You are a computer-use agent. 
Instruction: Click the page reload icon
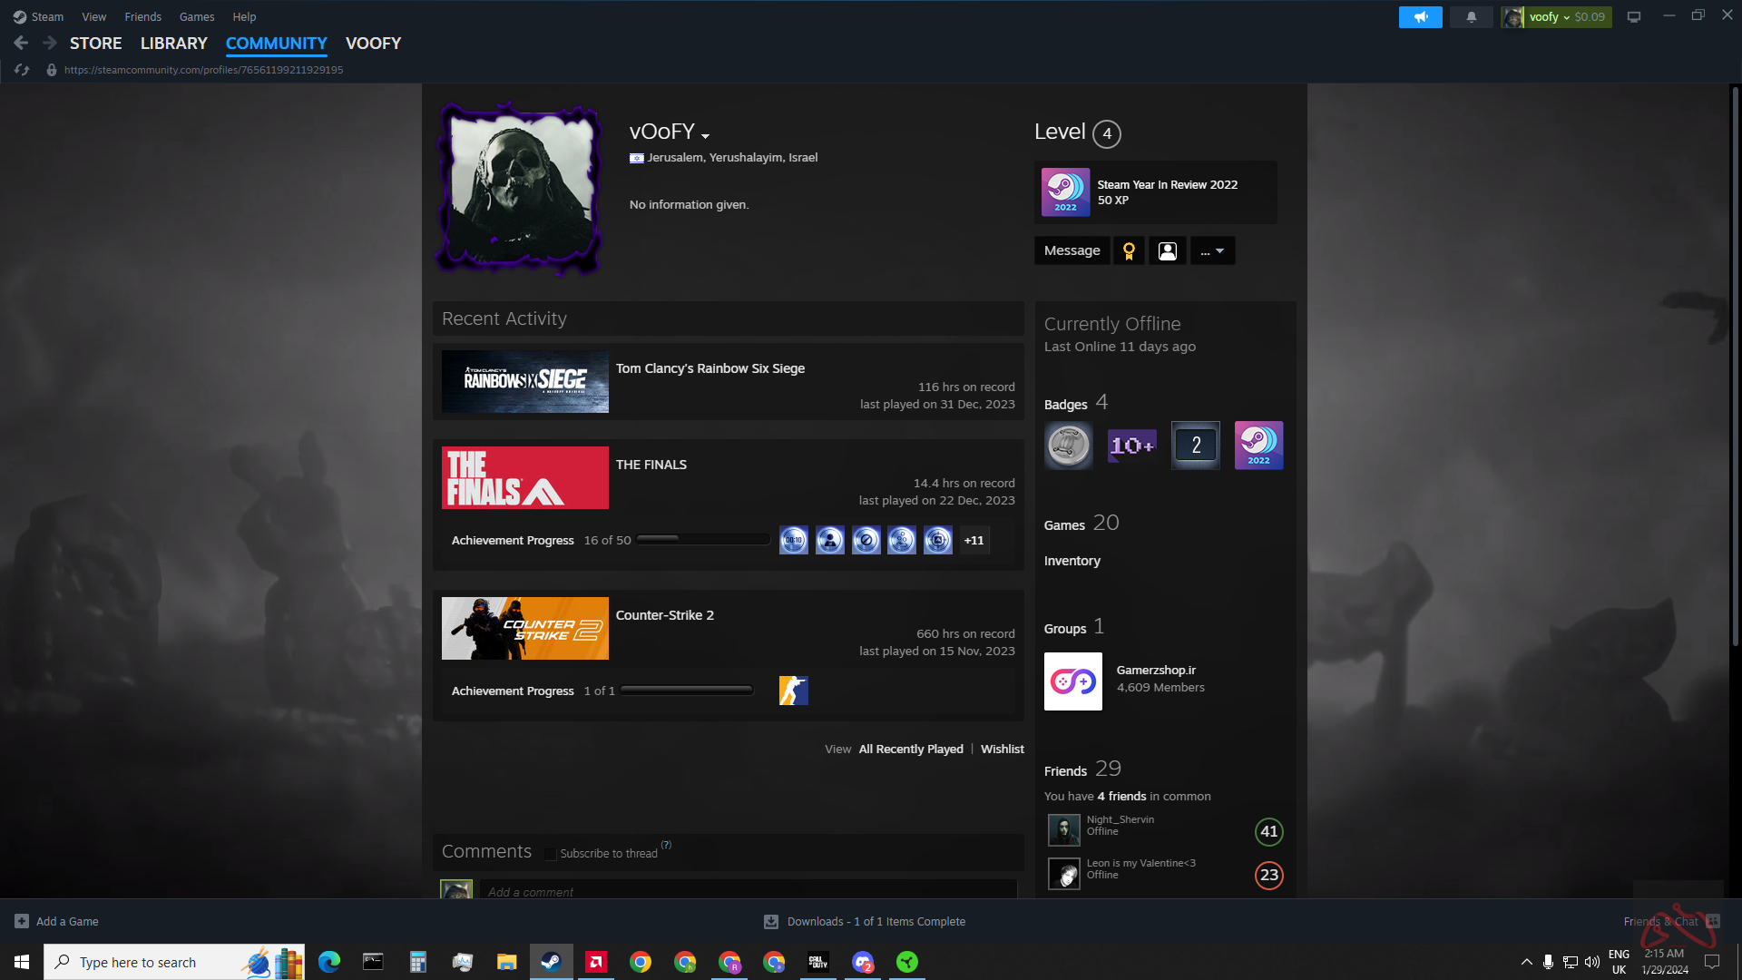pos(22,70)
